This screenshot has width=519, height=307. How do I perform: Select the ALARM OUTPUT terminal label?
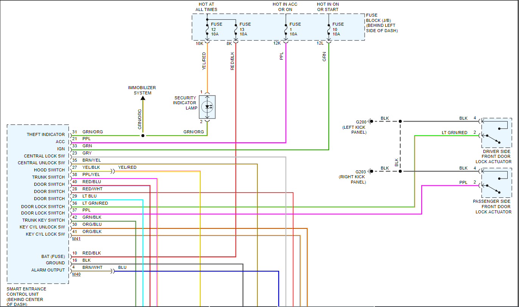click(x=48, y=270)
